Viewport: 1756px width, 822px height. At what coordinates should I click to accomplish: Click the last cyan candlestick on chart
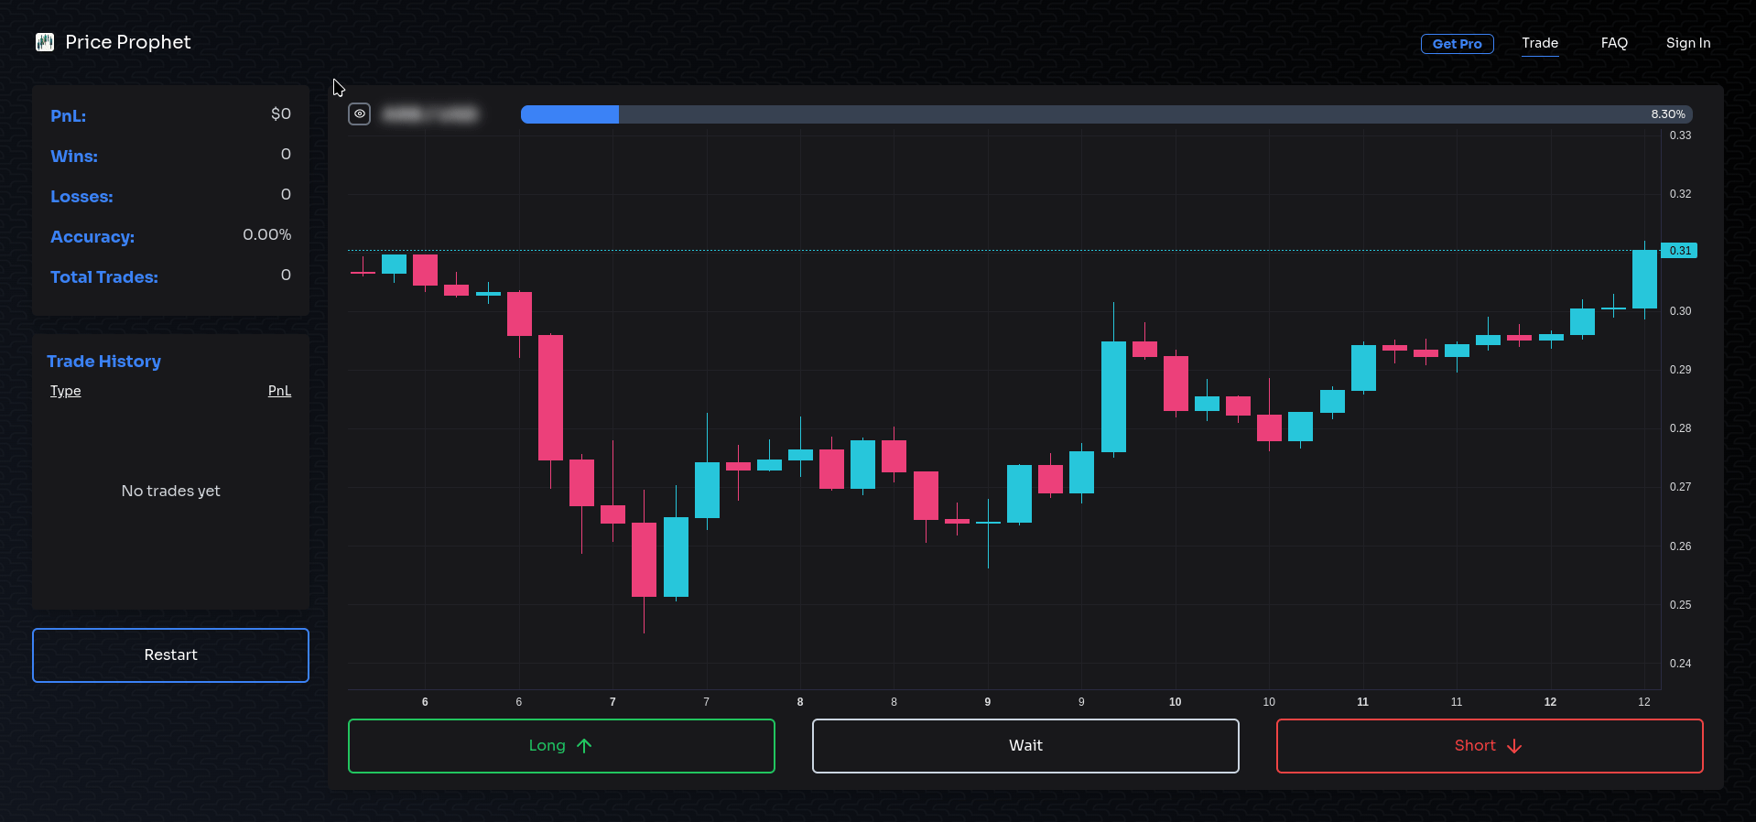point(1644,279)
